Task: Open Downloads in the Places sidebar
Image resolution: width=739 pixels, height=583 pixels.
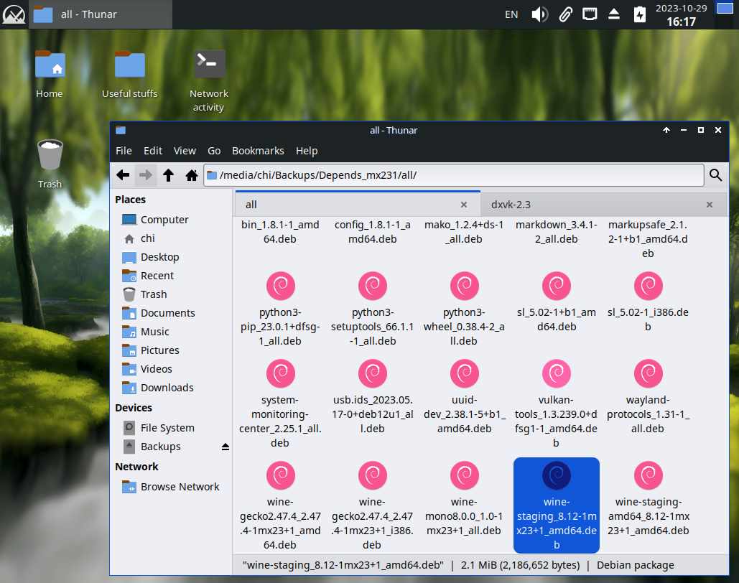Action: pos(167,388)
